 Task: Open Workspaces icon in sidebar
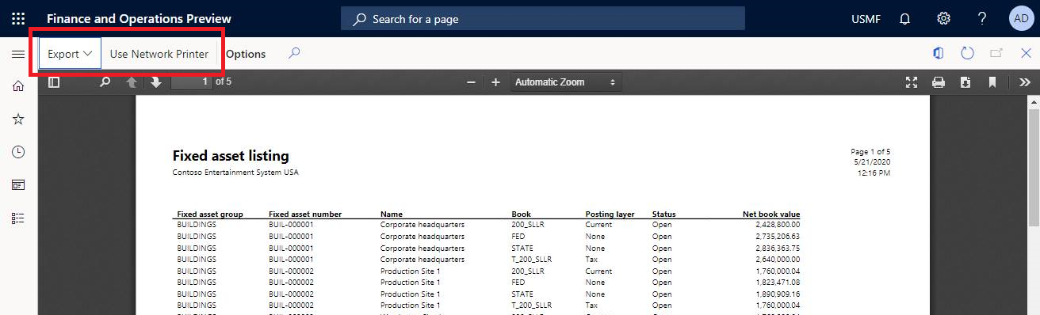18,185
